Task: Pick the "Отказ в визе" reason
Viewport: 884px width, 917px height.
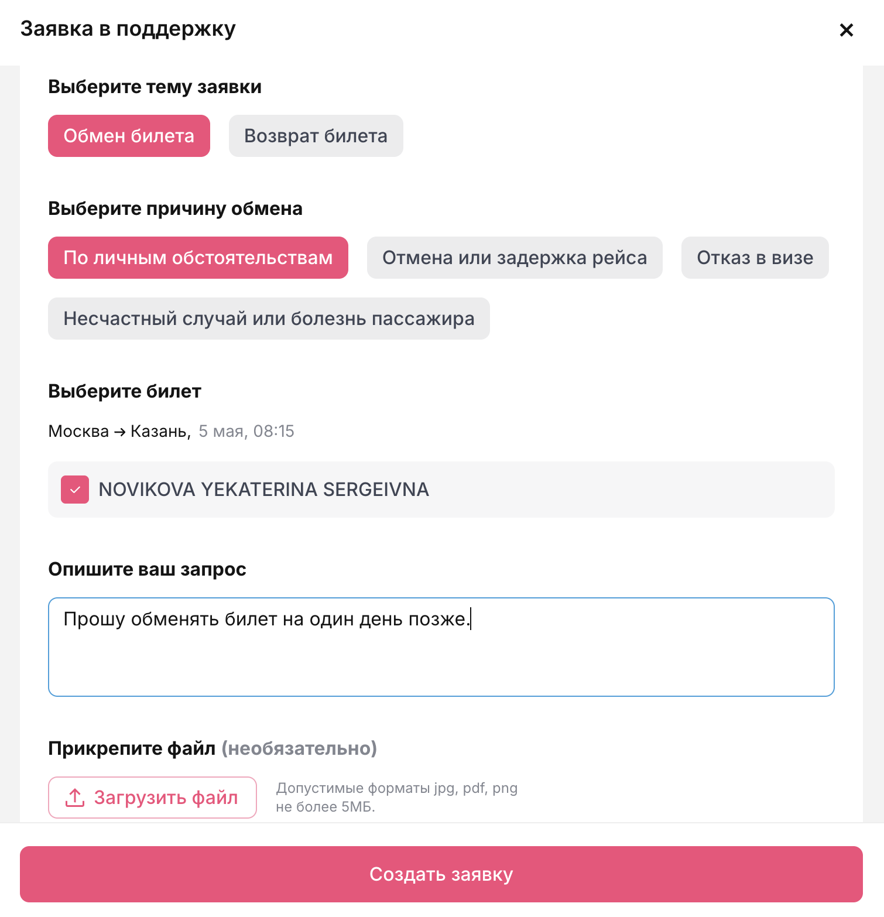Action: click(754, 258)
